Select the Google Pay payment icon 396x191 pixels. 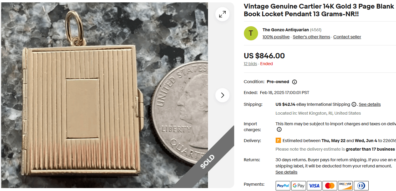(298, 185)
